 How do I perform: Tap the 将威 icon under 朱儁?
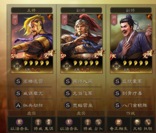point(88,122)
